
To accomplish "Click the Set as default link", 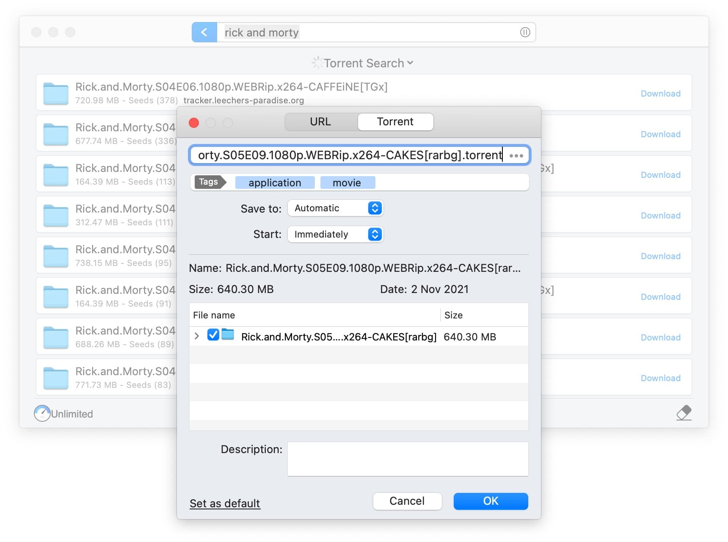I will coord(225,503).
